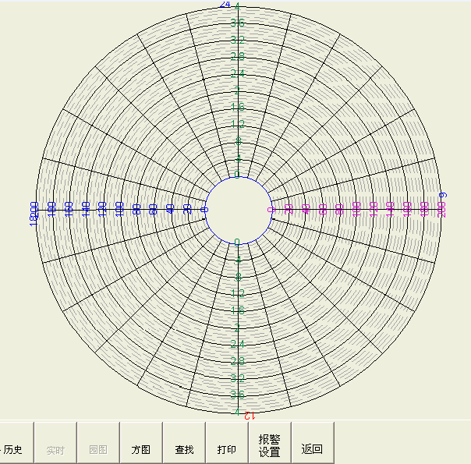471x464 pixels.
Task: Click the green 2.8 label on lower axis
Action: tap(238, 361)
